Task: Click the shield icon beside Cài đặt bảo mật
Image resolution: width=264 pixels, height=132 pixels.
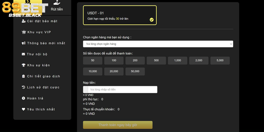Action: (23, 21)
